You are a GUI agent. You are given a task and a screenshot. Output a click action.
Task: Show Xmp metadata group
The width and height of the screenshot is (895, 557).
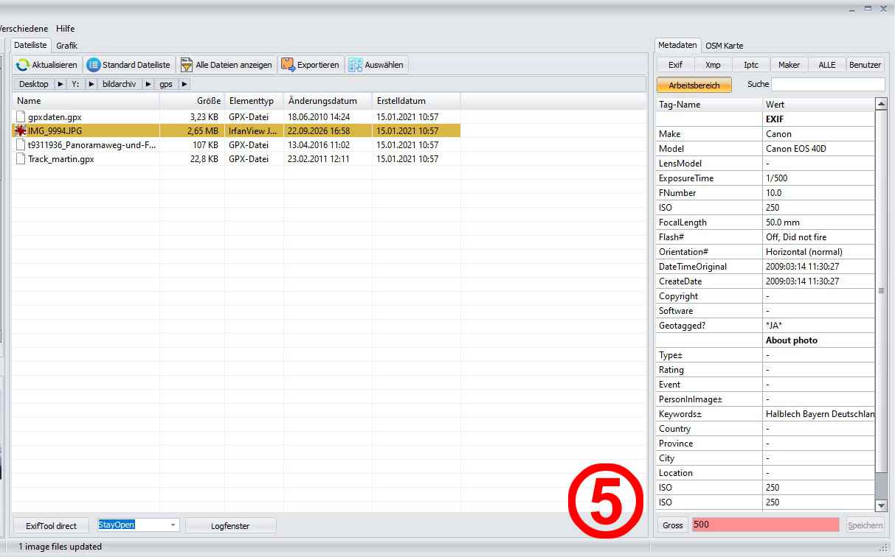pos(713,65)
